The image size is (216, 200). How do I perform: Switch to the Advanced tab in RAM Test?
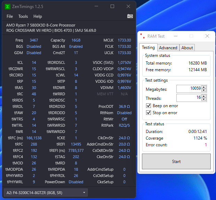168,48
